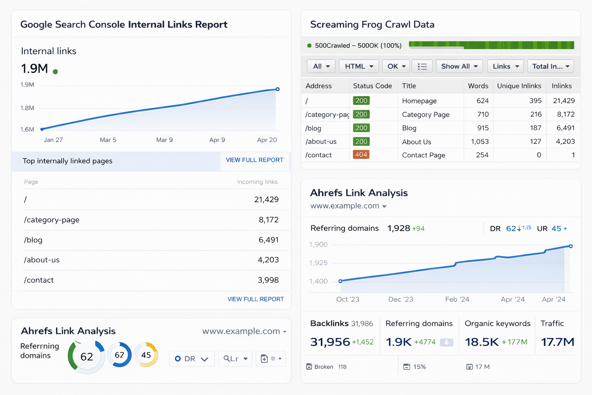Toggle the green 200 status badge for Homepage
The width and height of the screenshot is (592, 395).
point(361,100)
